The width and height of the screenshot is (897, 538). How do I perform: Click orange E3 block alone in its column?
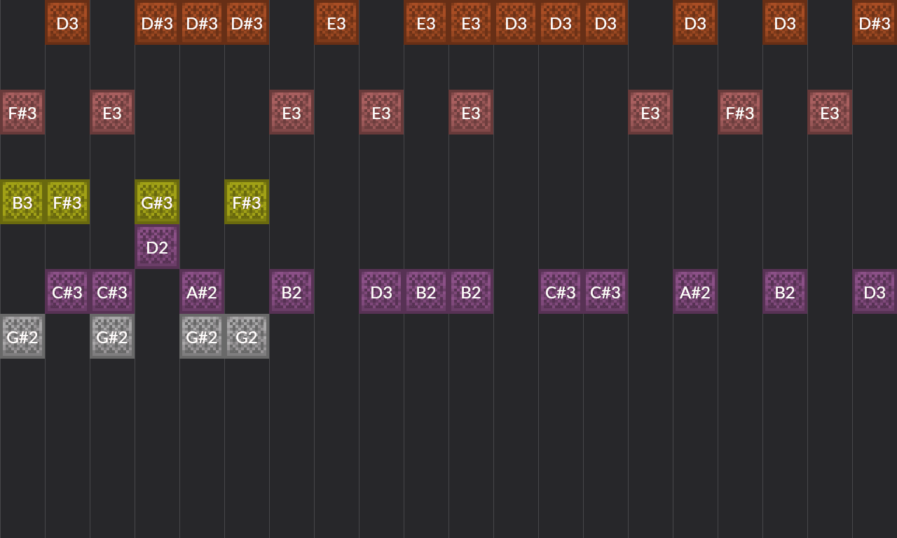336,22
